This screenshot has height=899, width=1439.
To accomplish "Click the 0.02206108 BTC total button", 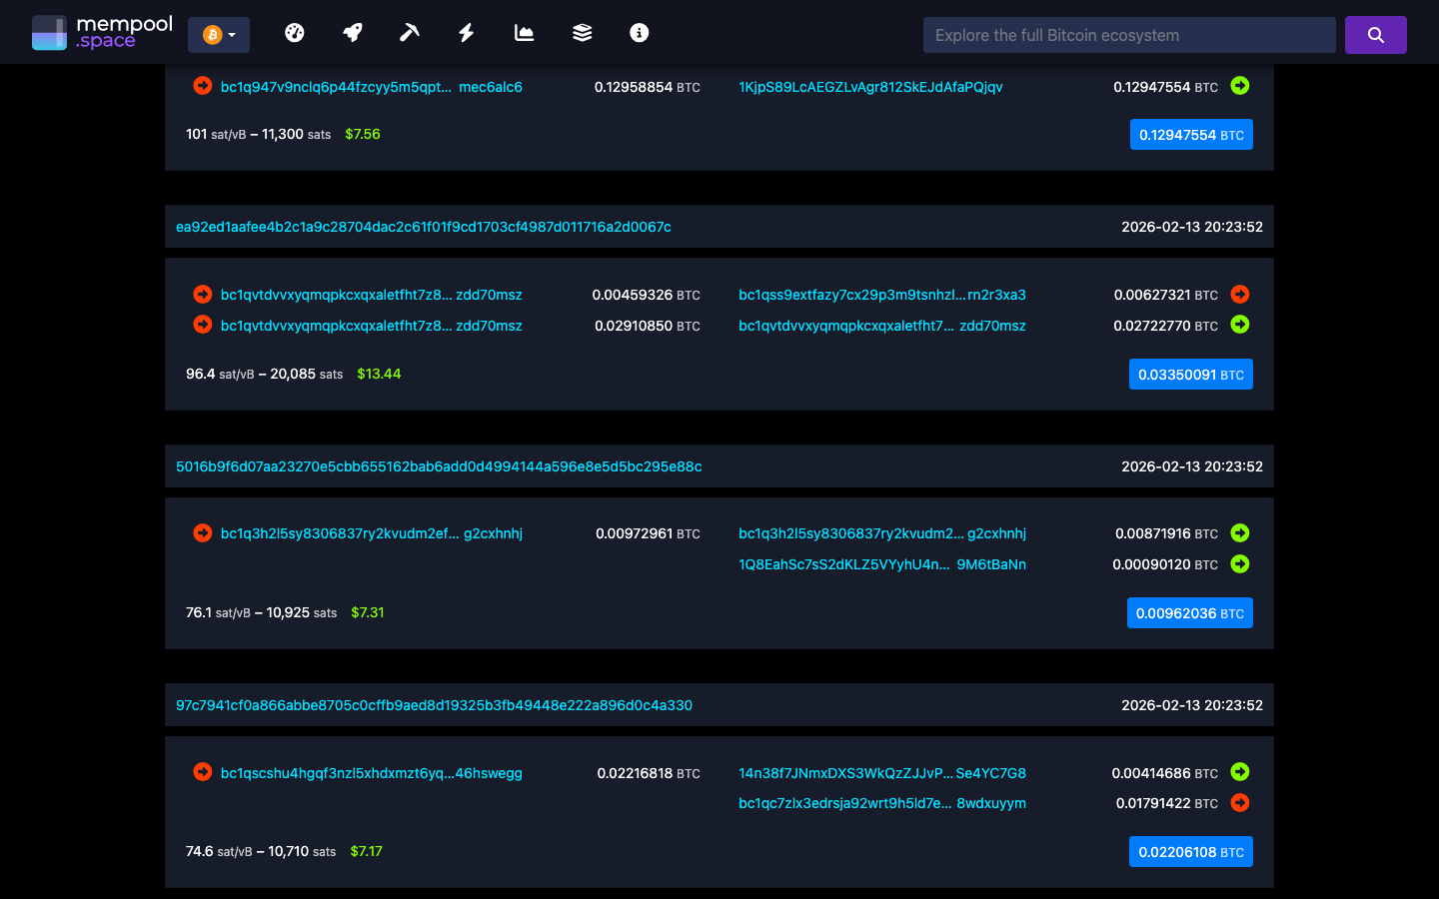I will (1190, 851).
